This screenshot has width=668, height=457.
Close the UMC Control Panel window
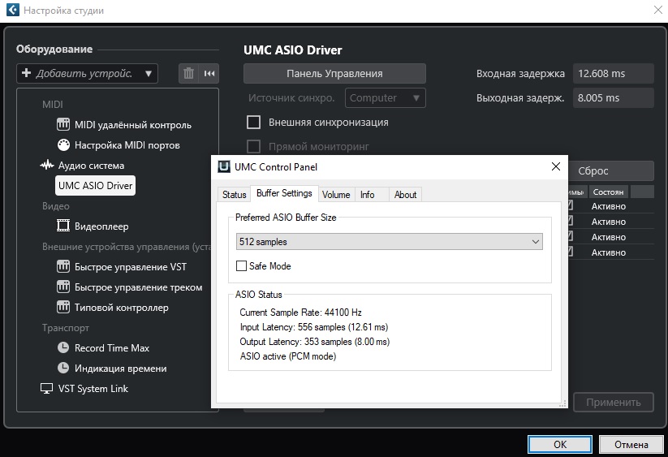(x=556, y=167)
